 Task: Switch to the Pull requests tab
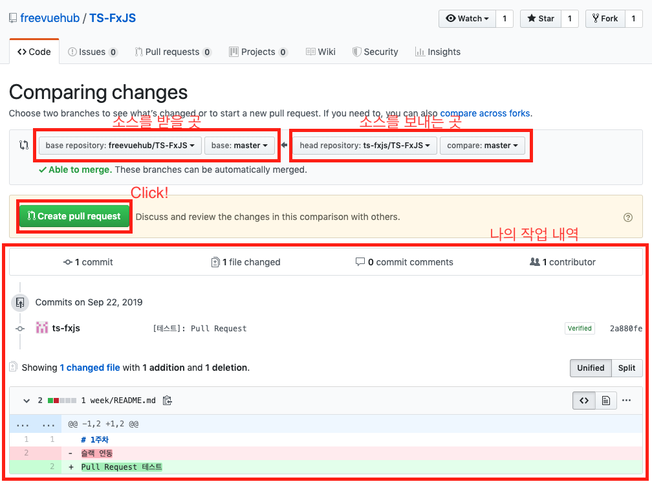(173, 52)
